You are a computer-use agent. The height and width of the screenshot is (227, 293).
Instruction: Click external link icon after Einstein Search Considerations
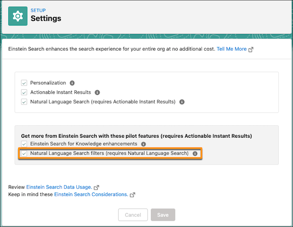click(x=132, y=195)
